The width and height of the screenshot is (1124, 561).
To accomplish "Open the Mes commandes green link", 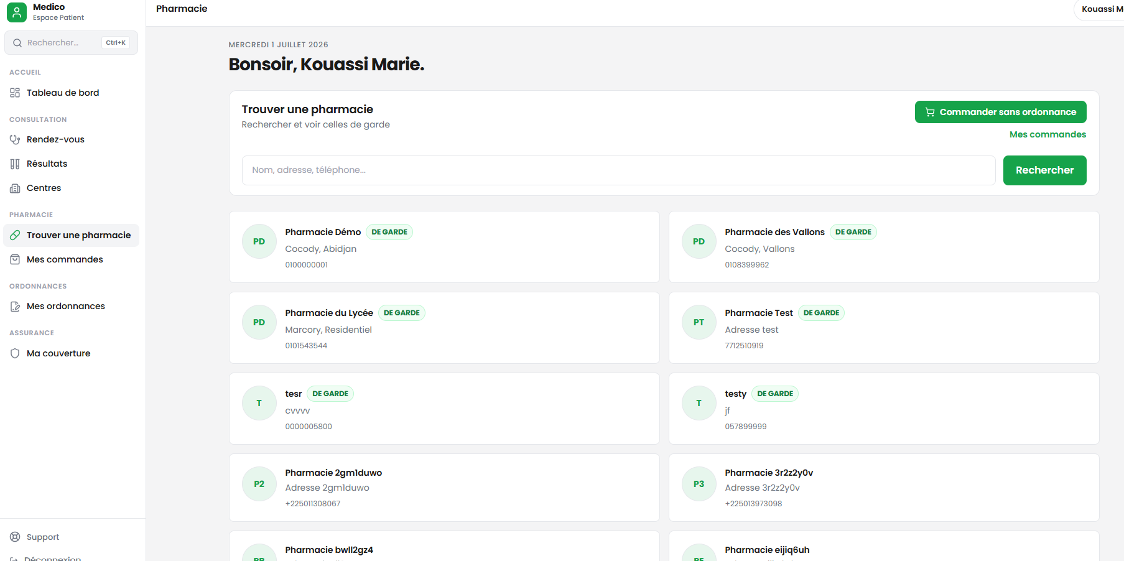I will [1047, 134].
